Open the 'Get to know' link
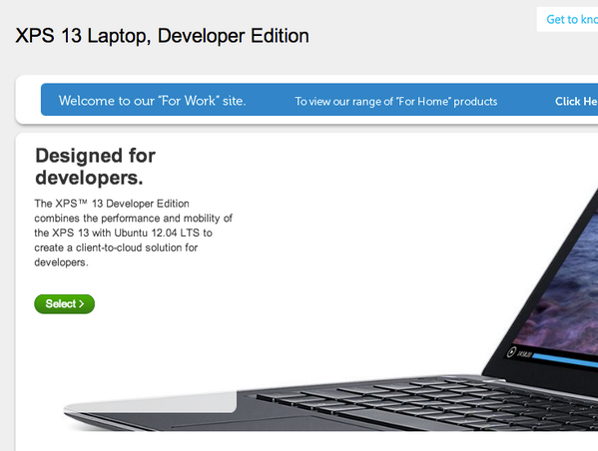The image size is (598, 451). 572,19
